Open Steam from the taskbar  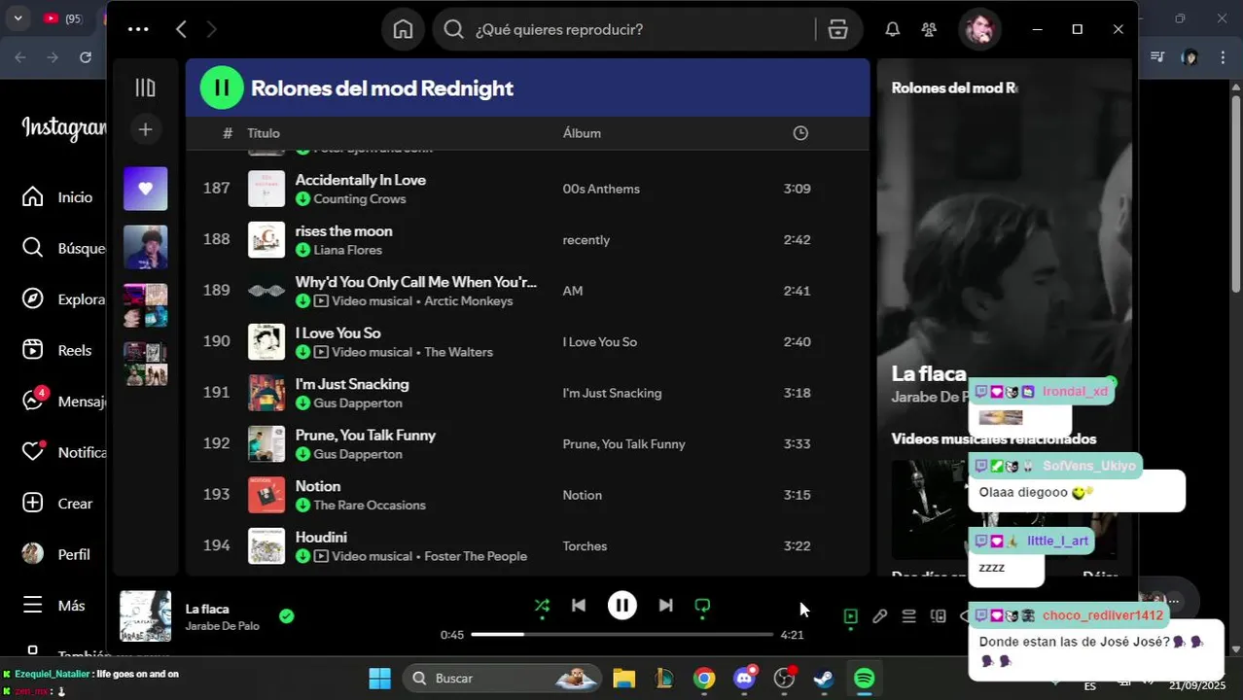point(824,678)
